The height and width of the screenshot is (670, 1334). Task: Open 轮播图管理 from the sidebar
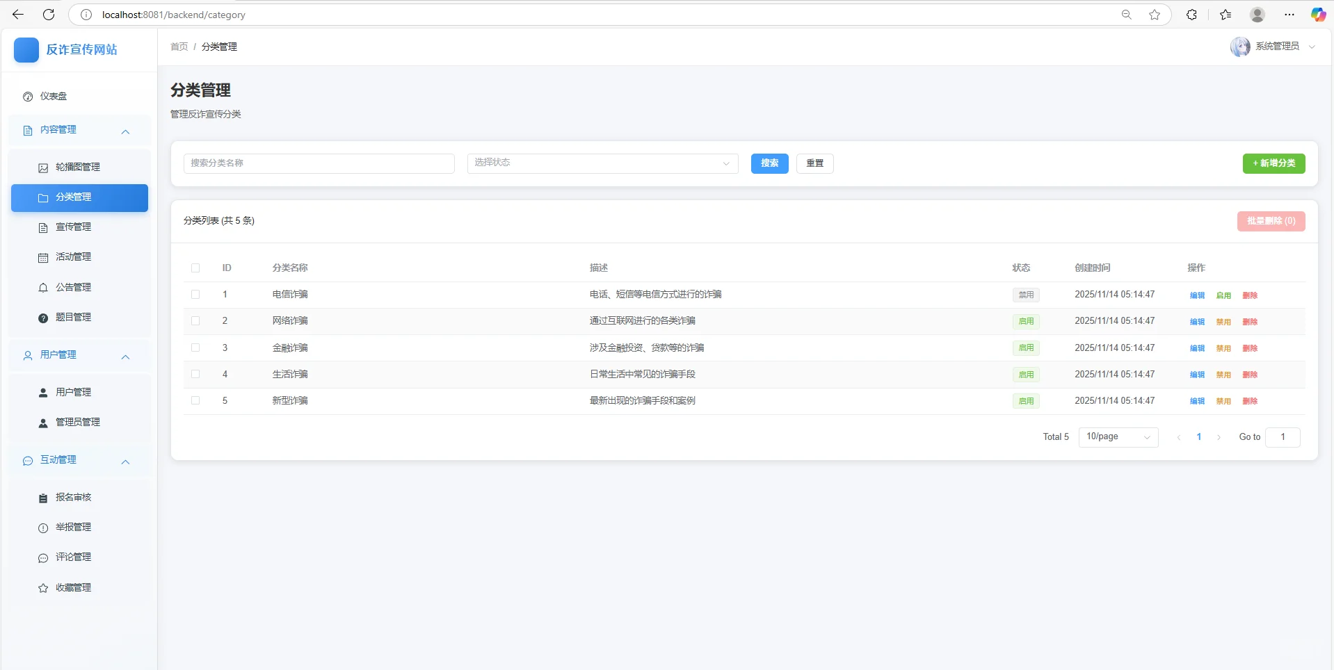pyautogui.click(x=78, y=167)
